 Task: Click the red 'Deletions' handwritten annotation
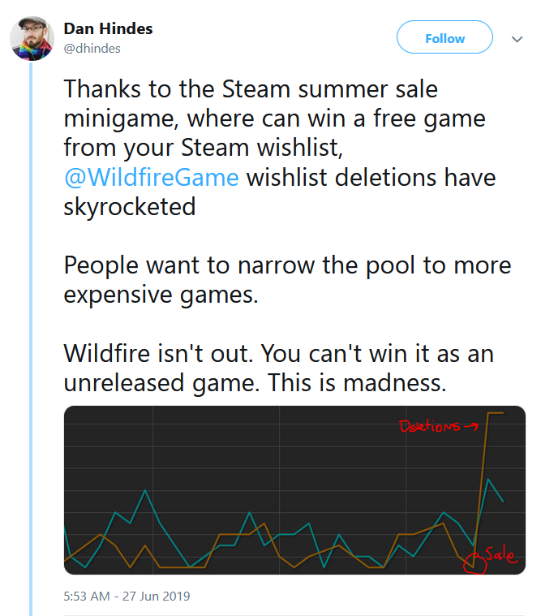[428, 425]
